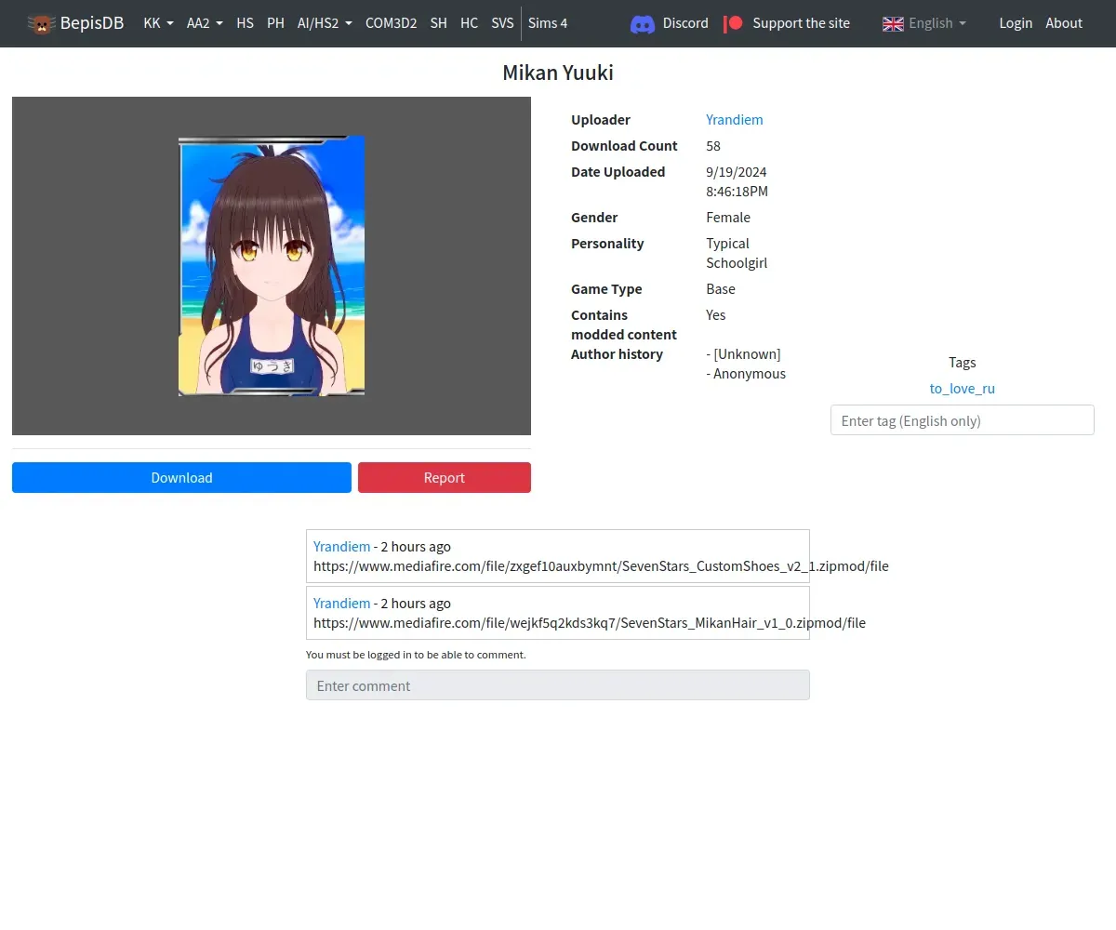Open the COM3D2 section

click(391, 23)
